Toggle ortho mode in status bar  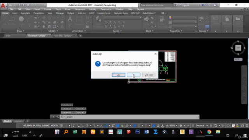point(82,126)
